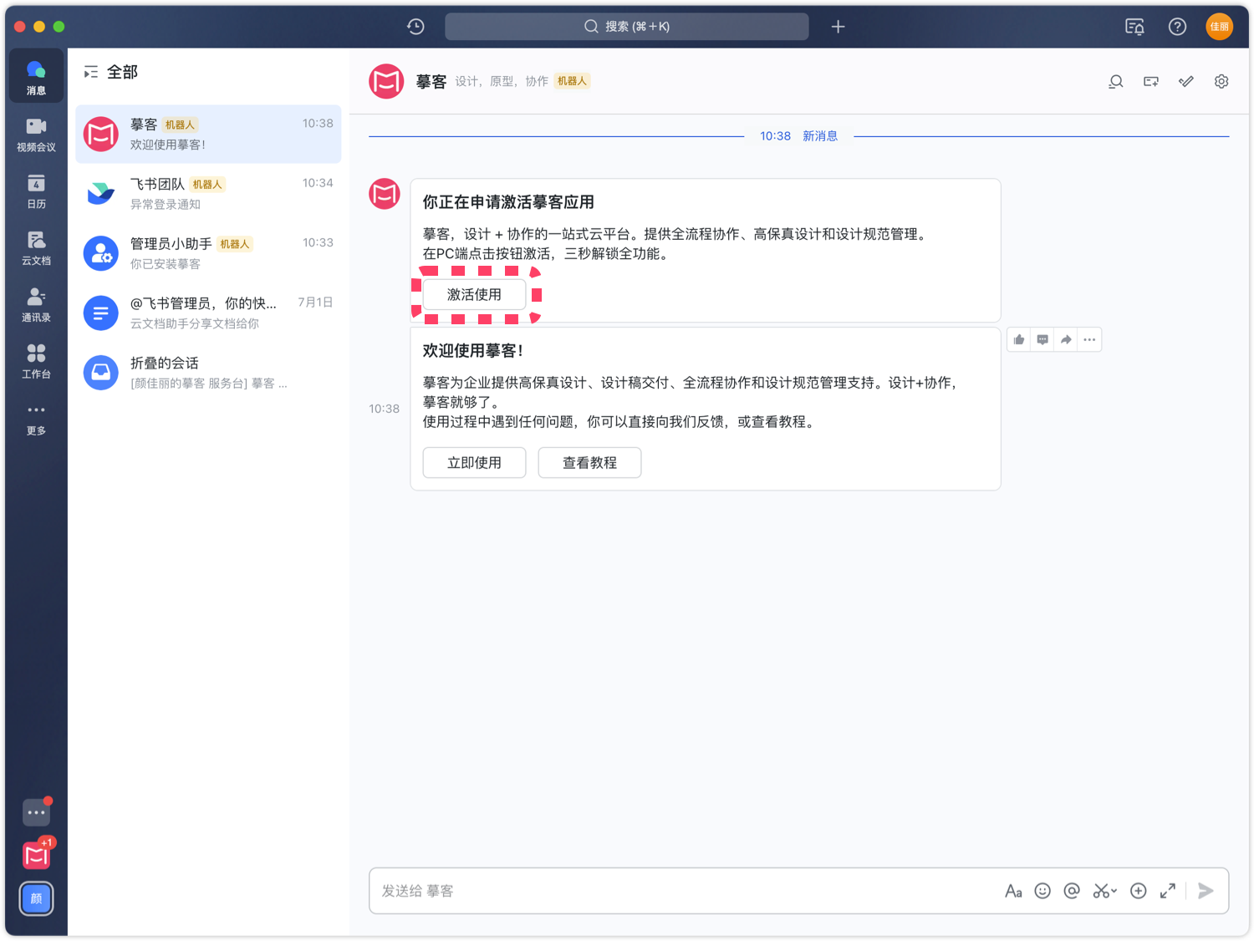
Task: Click the text formatting Aa icon
Action: tap(1013, 891)
